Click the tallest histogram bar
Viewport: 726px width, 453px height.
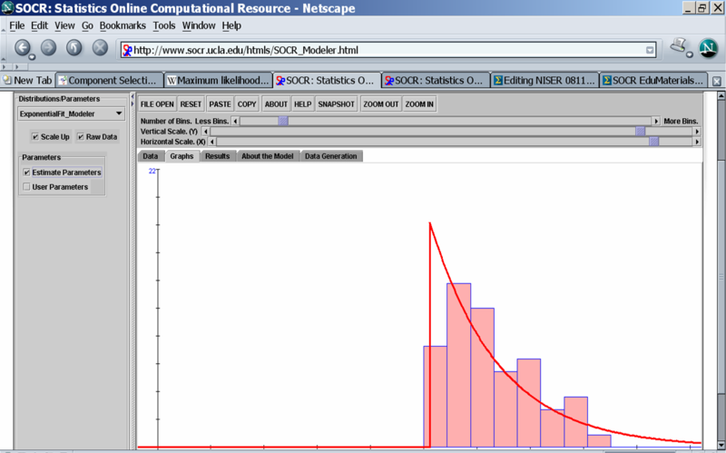(459, 365)
